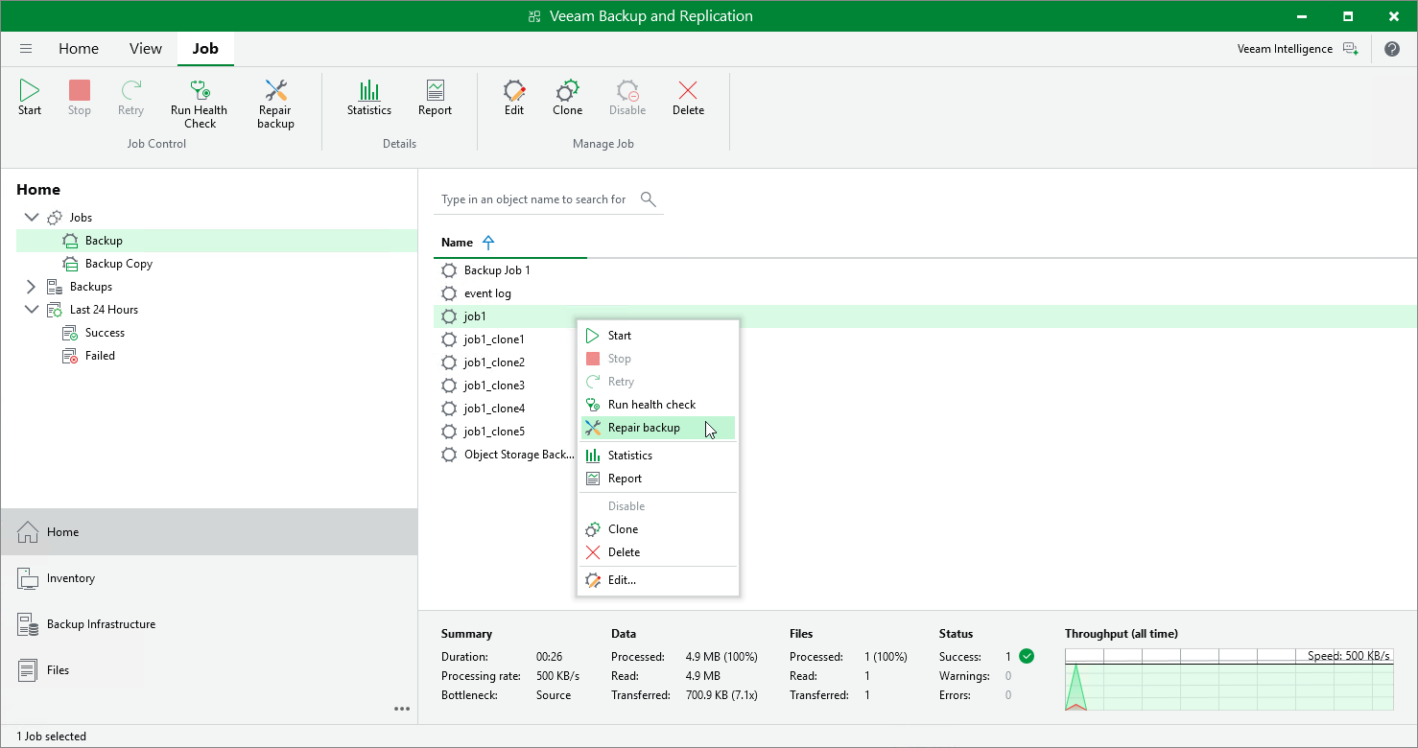Click the Throughput all time graph
The width and height of the screenshot is (1418, 748).
click(x=1229, y=679)
